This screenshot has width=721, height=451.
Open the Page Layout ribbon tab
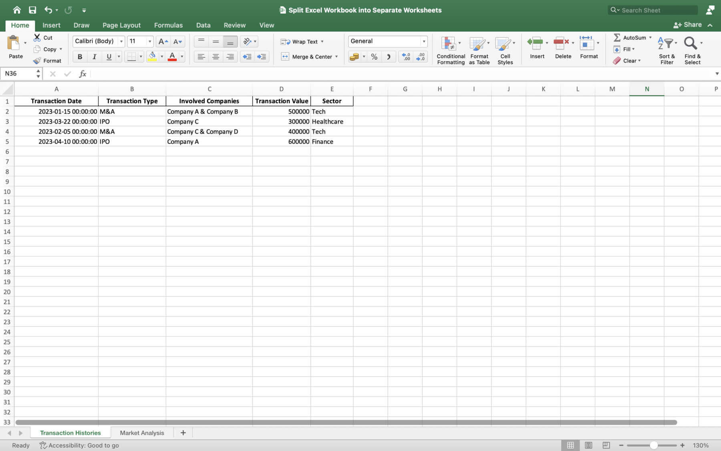[x=121, y=25]
